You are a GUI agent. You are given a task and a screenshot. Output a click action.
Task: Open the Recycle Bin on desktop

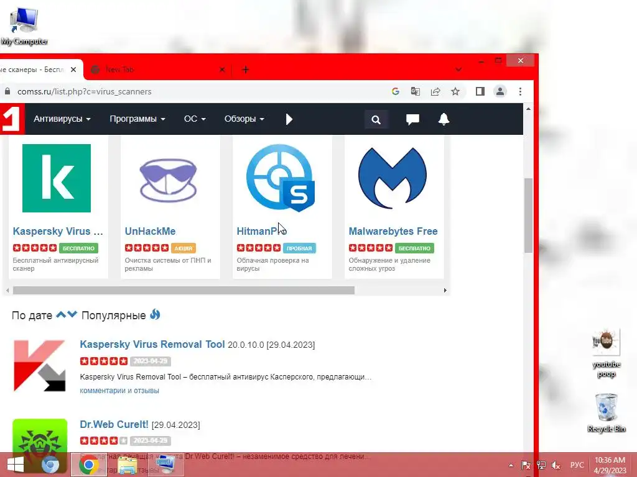[x=606, y=412]
